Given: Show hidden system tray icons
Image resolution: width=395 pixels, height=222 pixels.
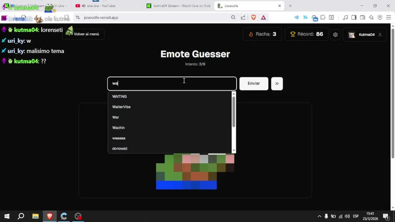Looking at the screenshot, I should pyautogui.click(x=319, y=216).
